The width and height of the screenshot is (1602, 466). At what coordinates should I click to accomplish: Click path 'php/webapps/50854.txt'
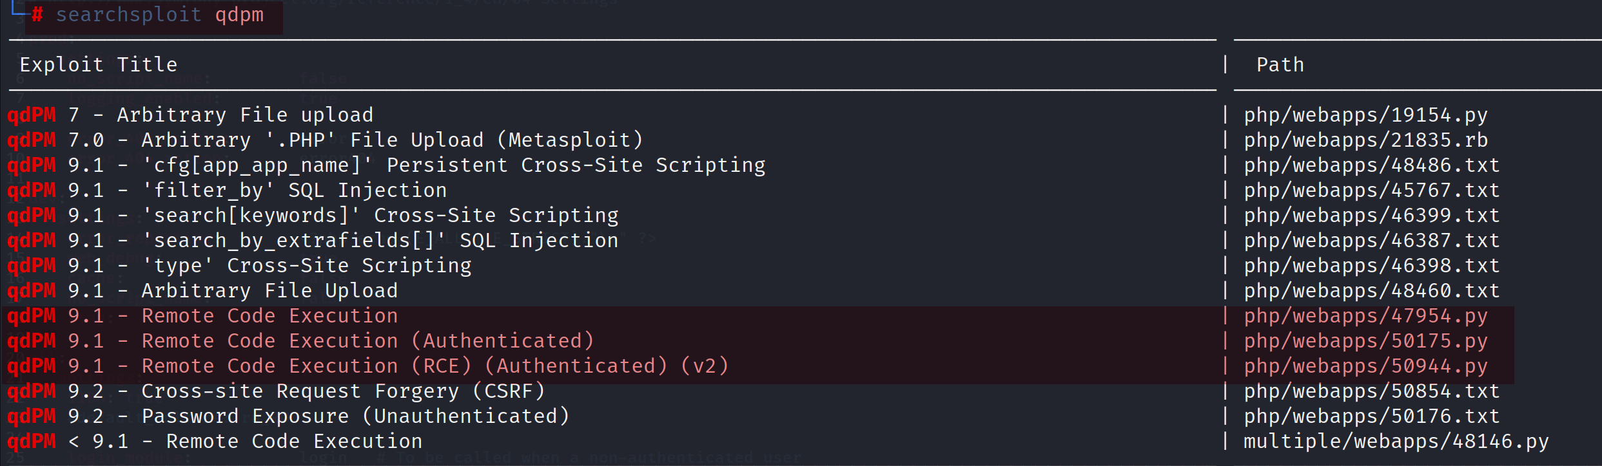1372,391
